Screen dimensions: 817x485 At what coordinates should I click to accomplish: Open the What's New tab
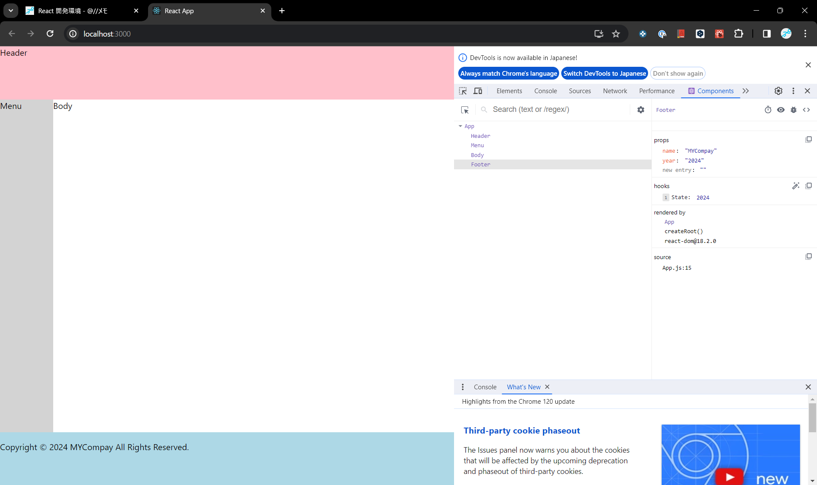click(523, 387)
